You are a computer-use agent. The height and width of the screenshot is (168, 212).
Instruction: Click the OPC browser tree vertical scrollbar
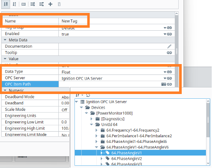208,120
